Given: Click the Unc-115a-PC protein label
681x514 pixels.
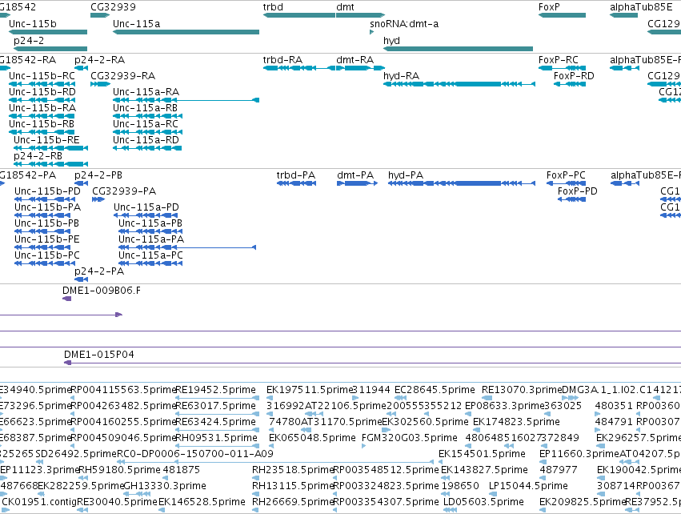Looking at the screenshot, I should 150,255.
